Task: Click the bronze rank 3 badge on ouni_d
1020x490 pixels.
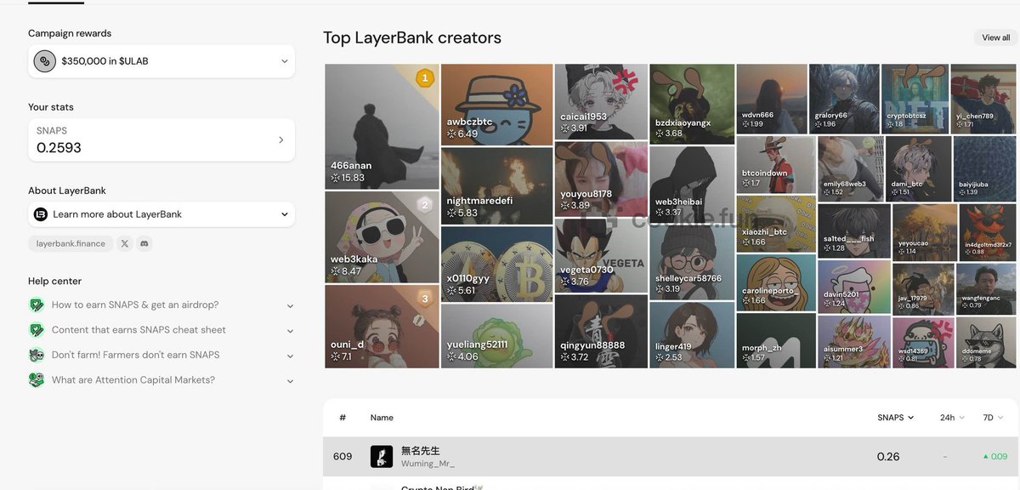Action: coord(425,298)
